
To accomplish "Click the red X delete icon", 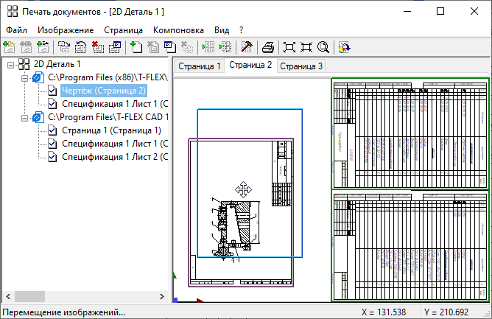I will [x=98, y=47].
